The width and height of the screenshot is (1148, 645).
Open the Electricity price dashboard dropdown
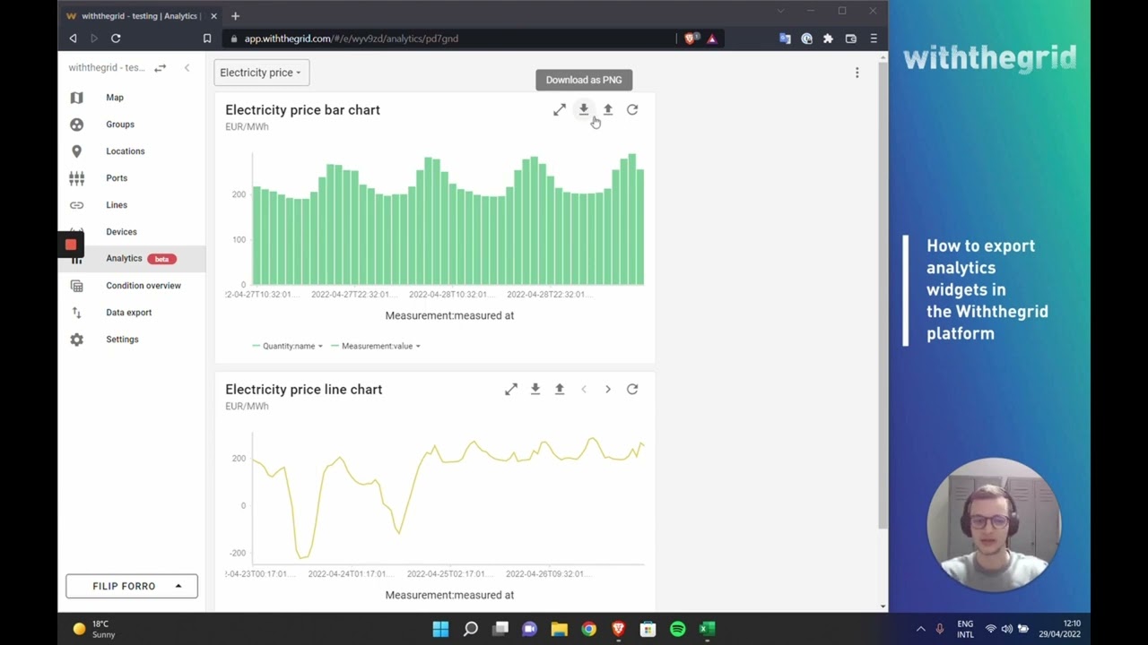tap(261, 73)
